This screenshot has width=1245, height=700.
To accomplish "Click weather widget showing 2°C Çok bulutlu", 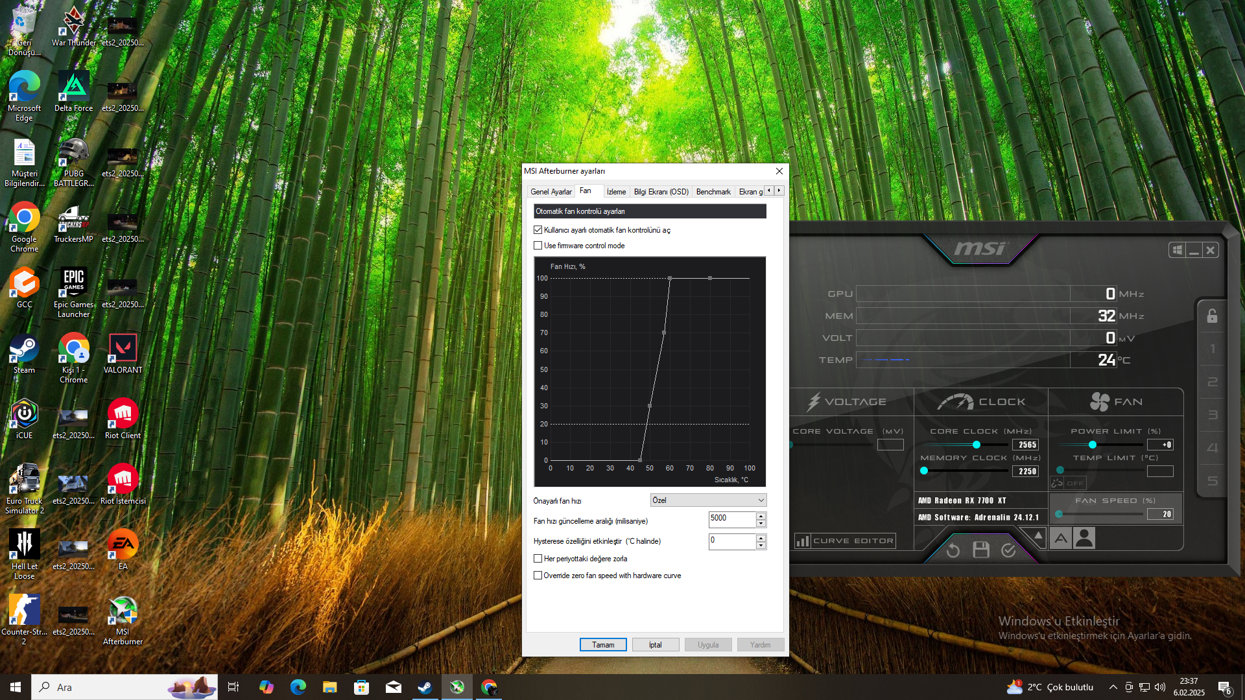I will point(1050,687).
